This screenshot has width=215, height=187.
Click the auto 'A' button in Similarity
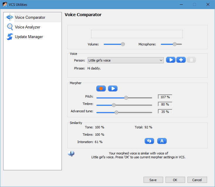[x=162, y=141]
